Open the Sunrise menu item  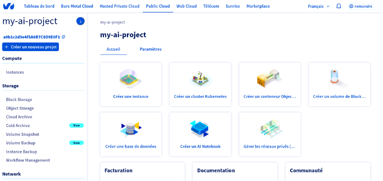233,6
